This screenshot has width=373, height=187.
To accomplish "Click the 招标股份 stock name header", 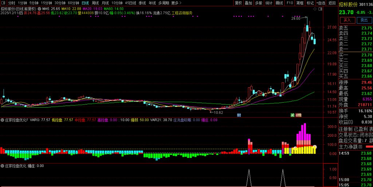I will click(348, 4).
